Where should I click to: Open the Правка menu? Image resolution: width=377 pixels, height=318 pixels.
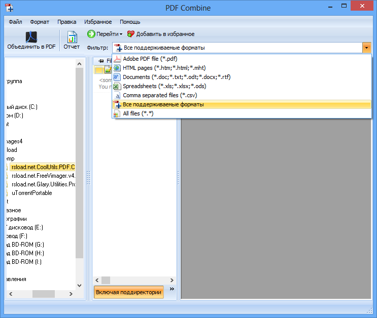pyautogui.click(x=66, y=22)
